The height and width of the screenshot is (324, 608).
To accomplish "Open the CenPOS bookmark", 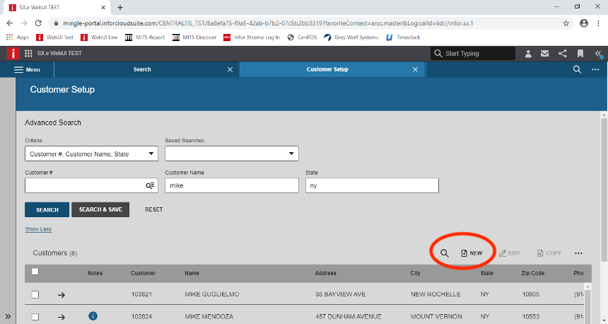I will pos(302,37).
